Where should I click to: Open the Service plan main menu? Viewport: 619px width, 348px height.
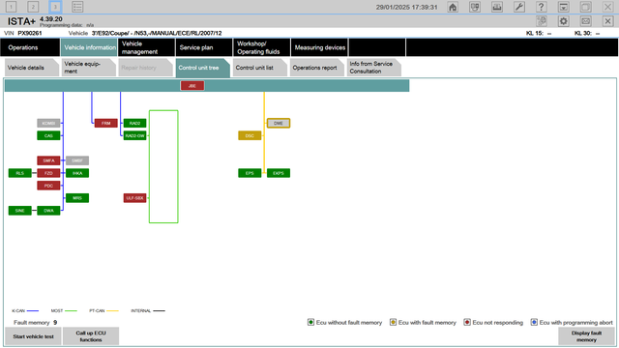point(204,47)
